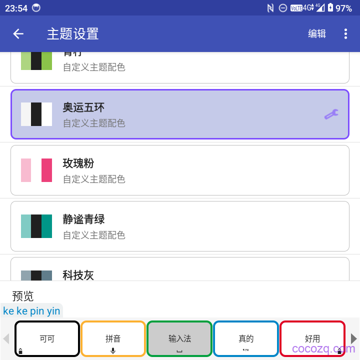The height and width of the screenshot is (360, 360).
Task: Tap the battery icon in status bar
Action: coord(330,8)
